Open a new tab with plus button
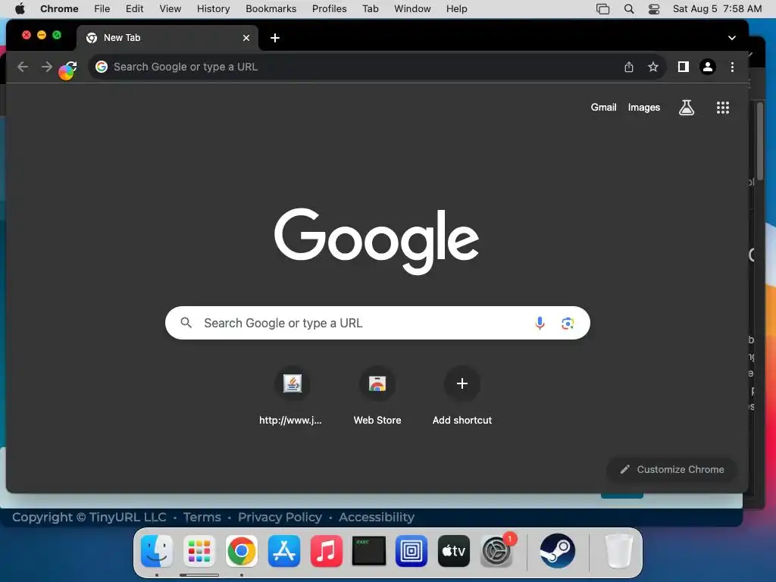Screen dimensions: 776x582 tap(275, 38)
